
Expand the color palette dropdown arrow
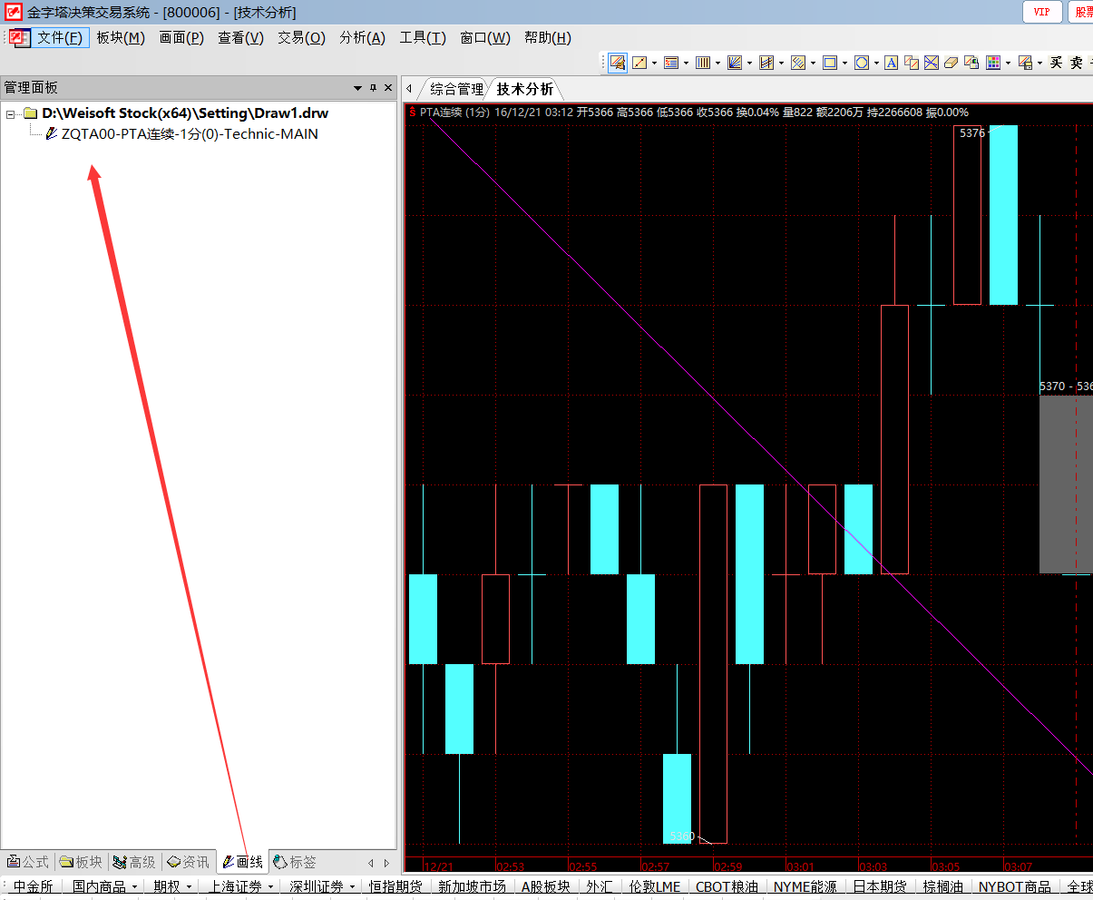coord(1008,63)
